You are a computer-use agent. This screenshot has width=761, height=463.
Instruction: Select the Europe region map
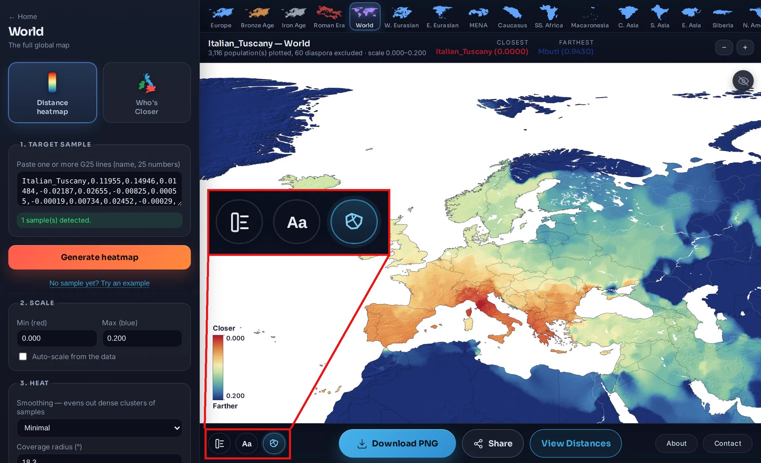click(x=221, y=17)
